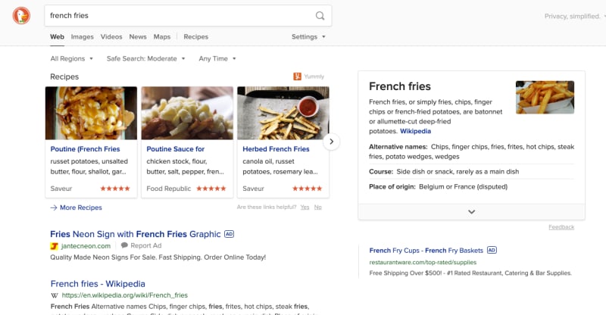Open the Privacy, simplified menu
Screen dimensions: 606x315
574,16
